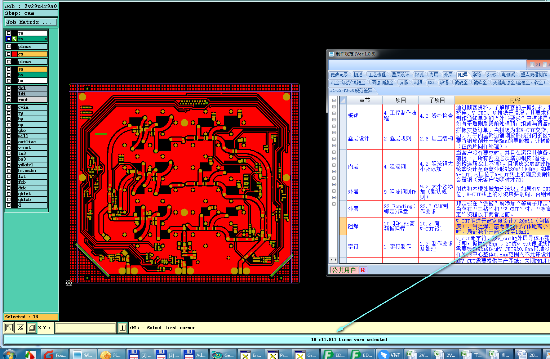The image size is (550, 359).
Task: Click the table corner select-all icon in 制作规范
Action: pyautogui.click(x=343, y=100)
